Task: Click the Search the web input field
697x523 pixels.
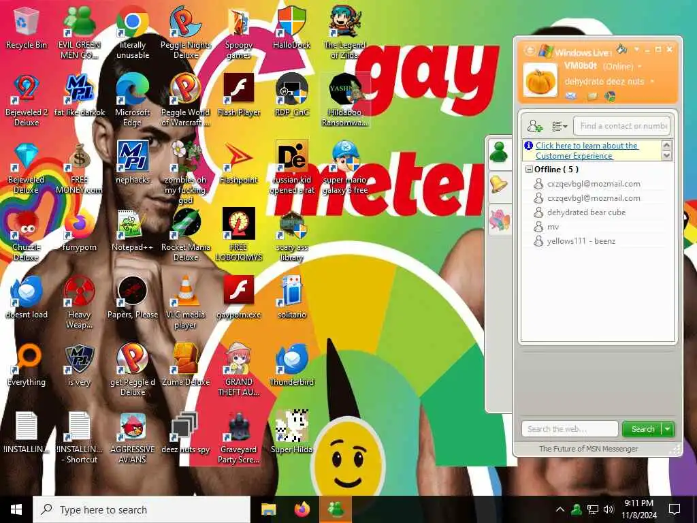Action: pyautogui.click(x=570, y=429)
